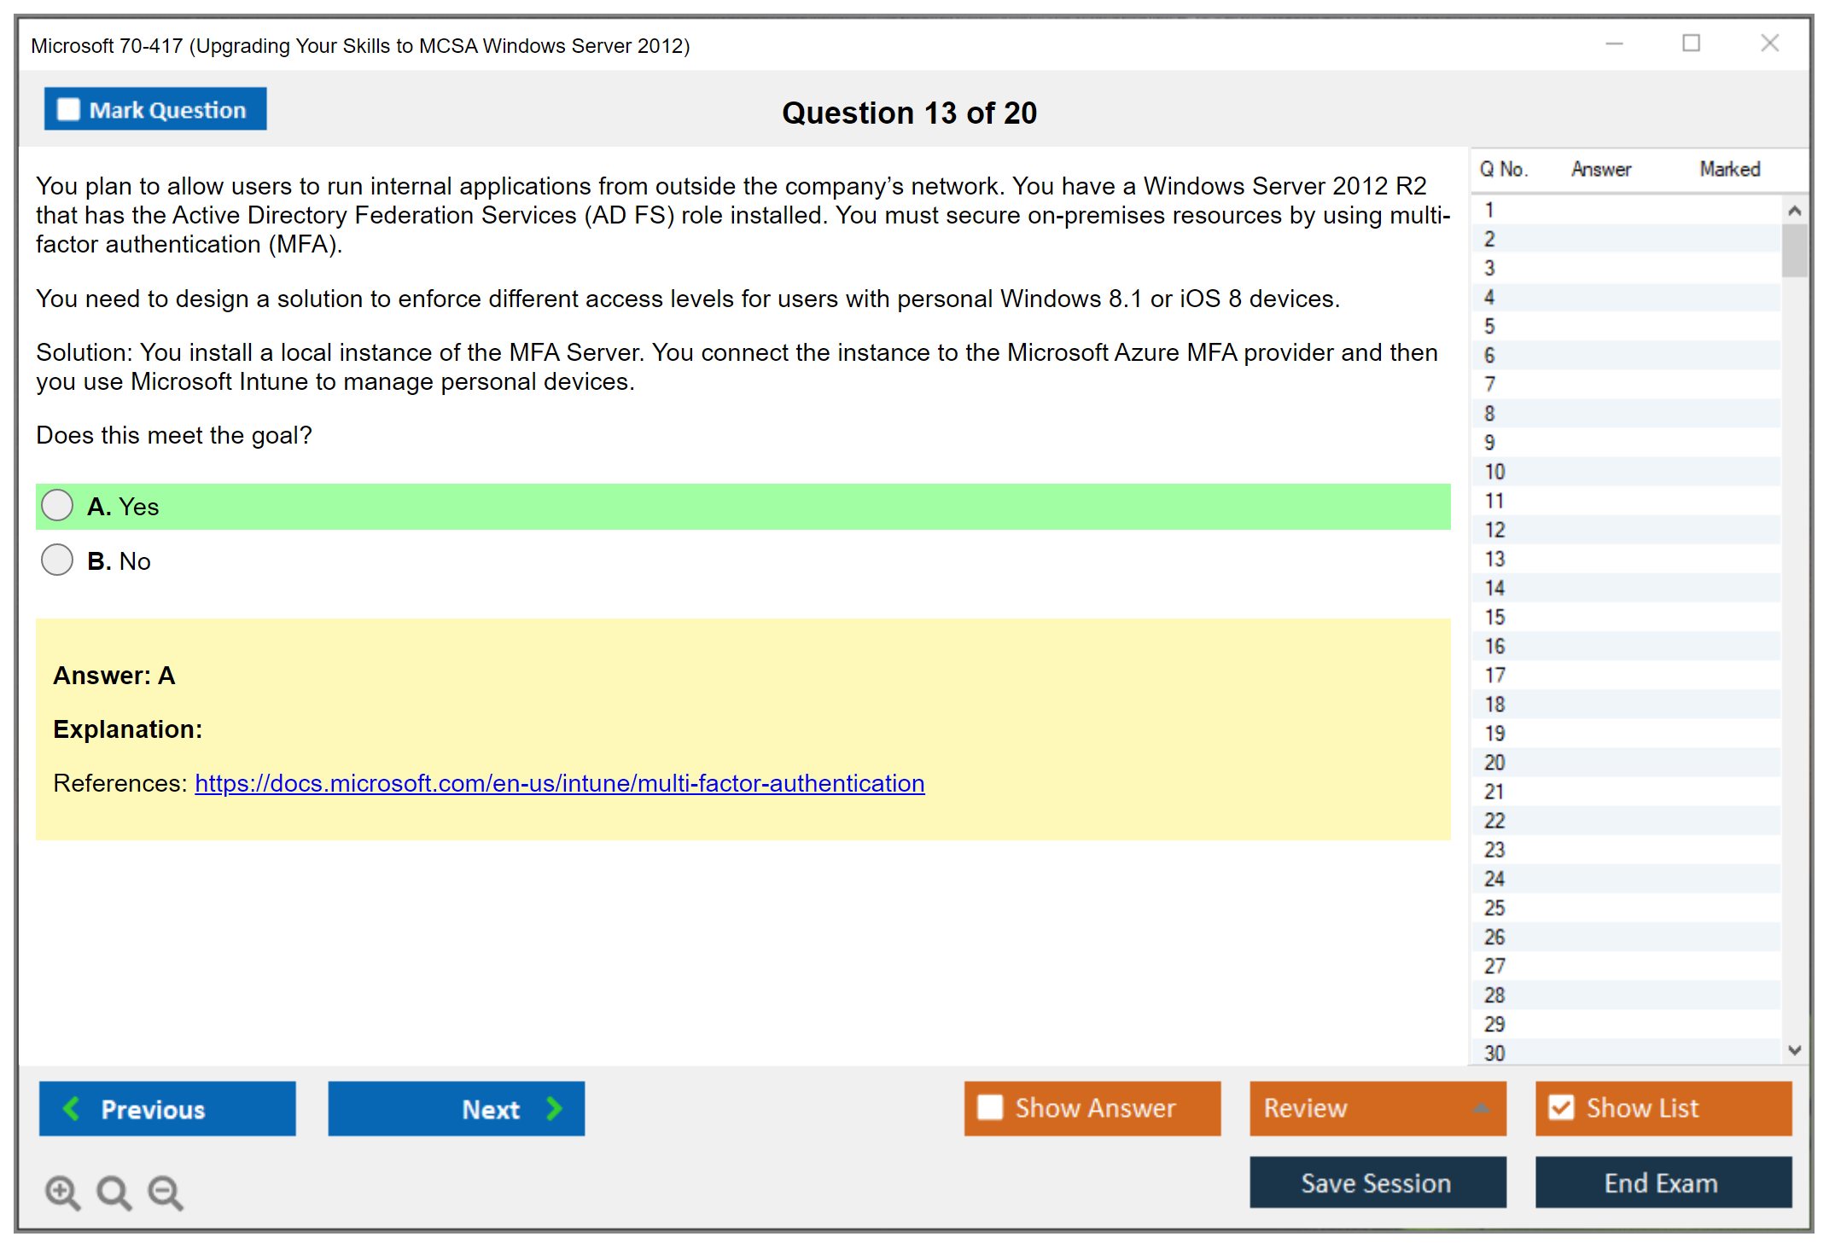Select question 7 in the list
Image resolution: width=1835 pixels, height=1254 pixels.
click(x=1489, y=384)
